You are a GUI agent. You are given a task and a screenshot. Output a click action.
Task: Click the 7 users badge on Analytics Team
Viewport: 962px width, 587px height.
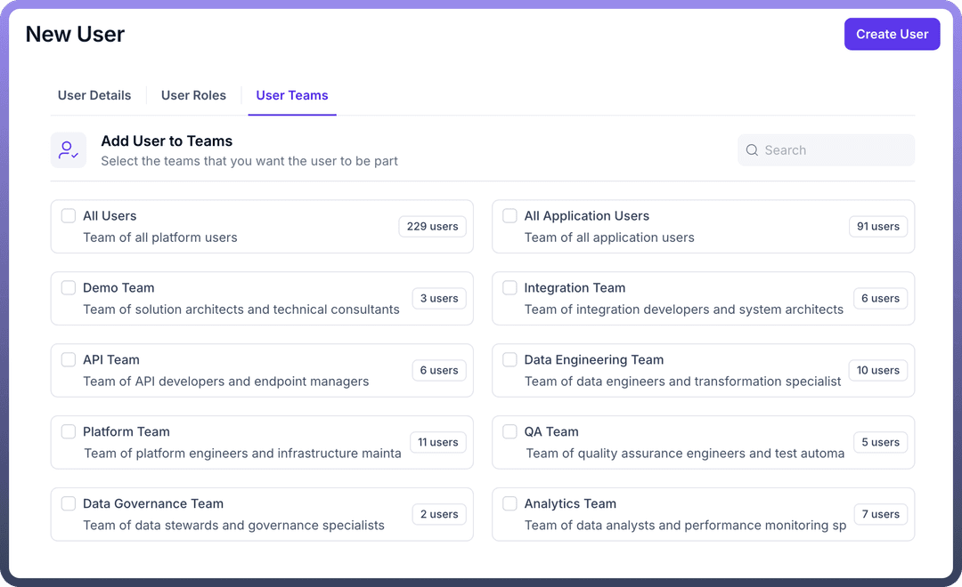880,515
